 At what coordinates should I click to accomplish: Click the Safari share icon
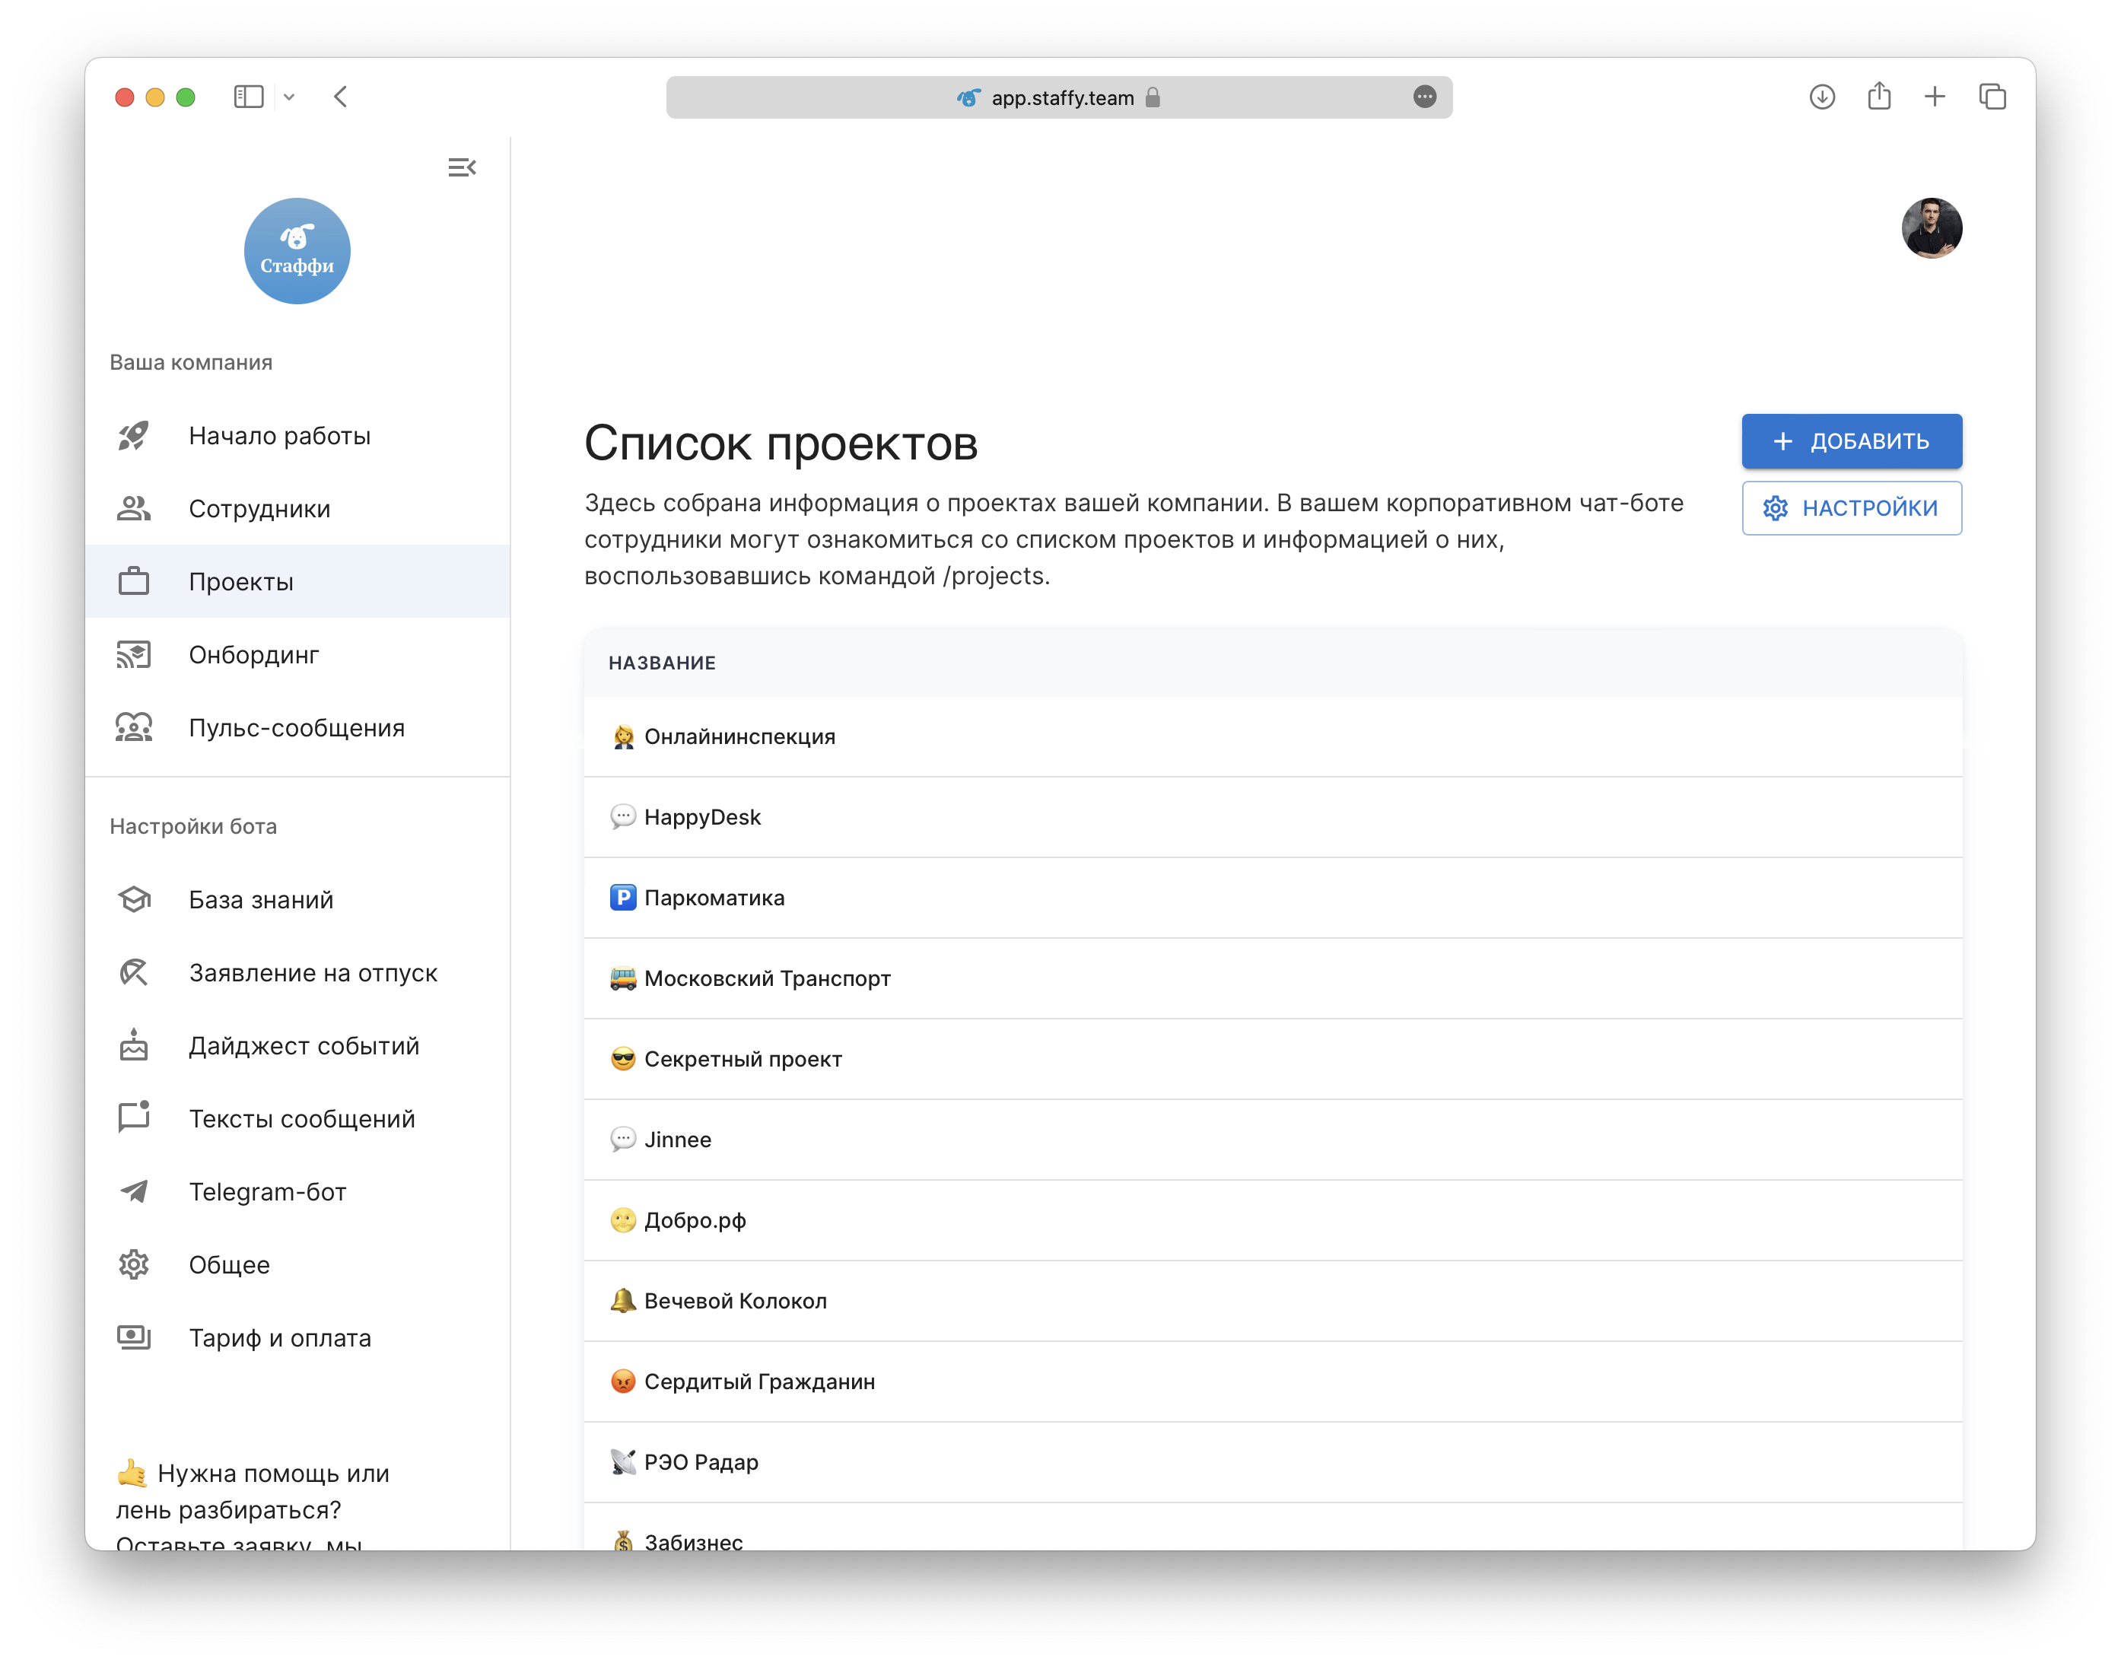click(x=1878, y=95)
